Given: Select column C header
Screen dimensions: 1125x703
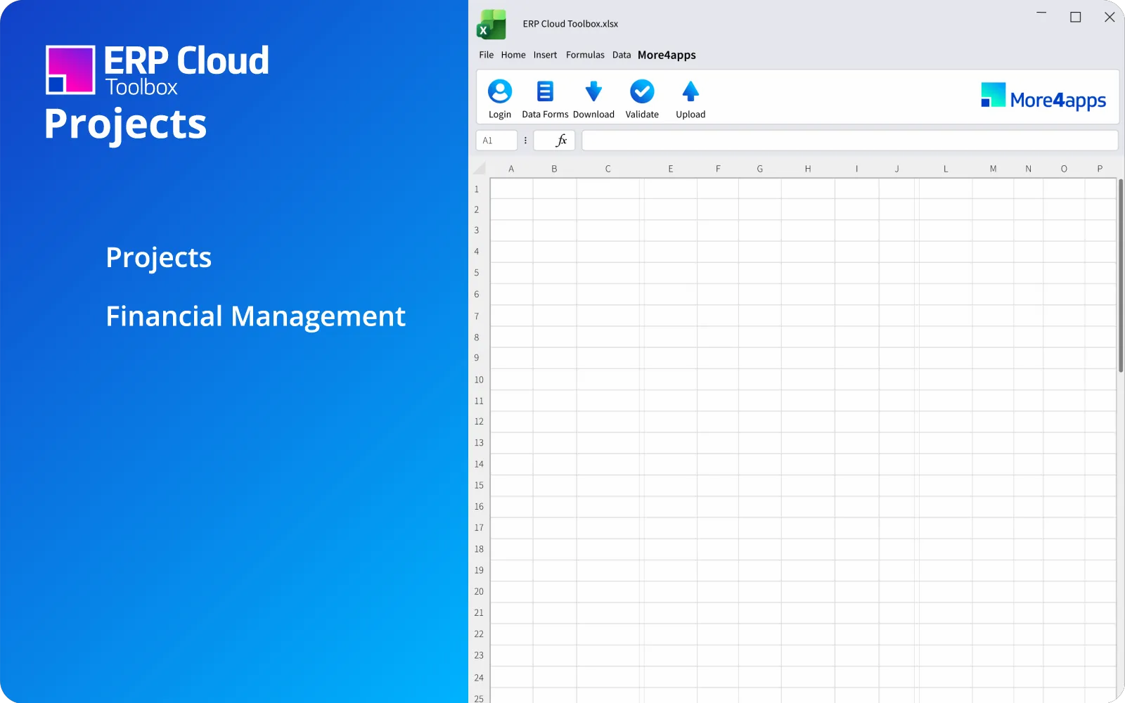Looking at the screenshot, I should pos(608,169).
